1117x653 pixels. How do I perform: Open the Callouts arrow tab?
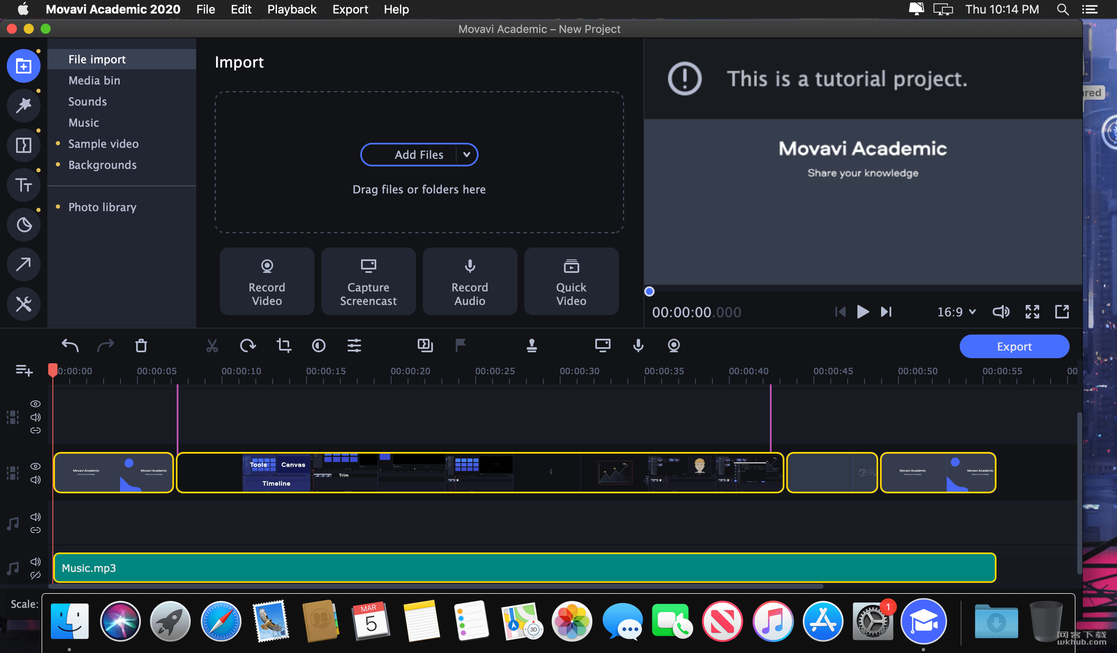tap(24, 264)
